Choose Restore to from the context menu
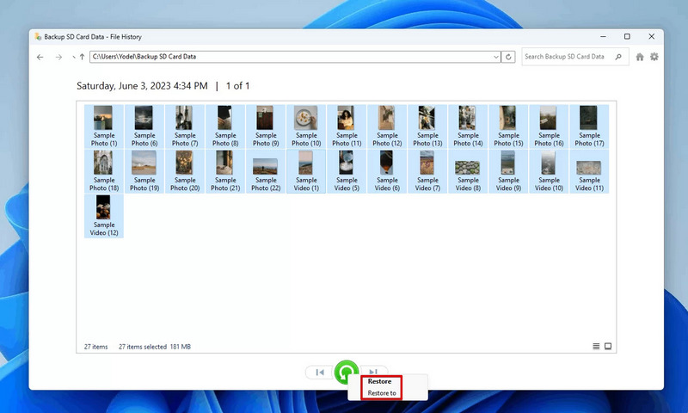 click(x=382, y=393)
